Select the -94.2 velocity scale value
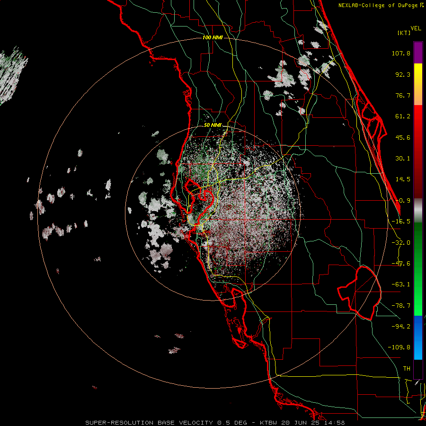The width and height of the screenshot is (426, 426). tap(401, 326)
